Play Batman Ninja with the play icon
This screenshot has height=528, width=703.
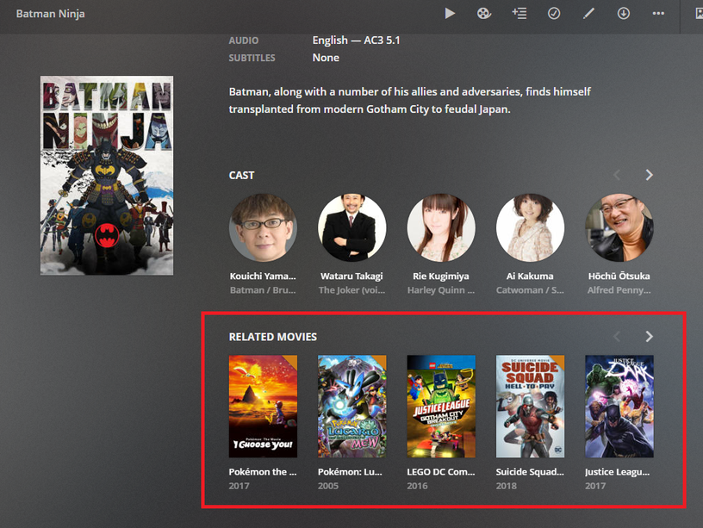point(450,14)
